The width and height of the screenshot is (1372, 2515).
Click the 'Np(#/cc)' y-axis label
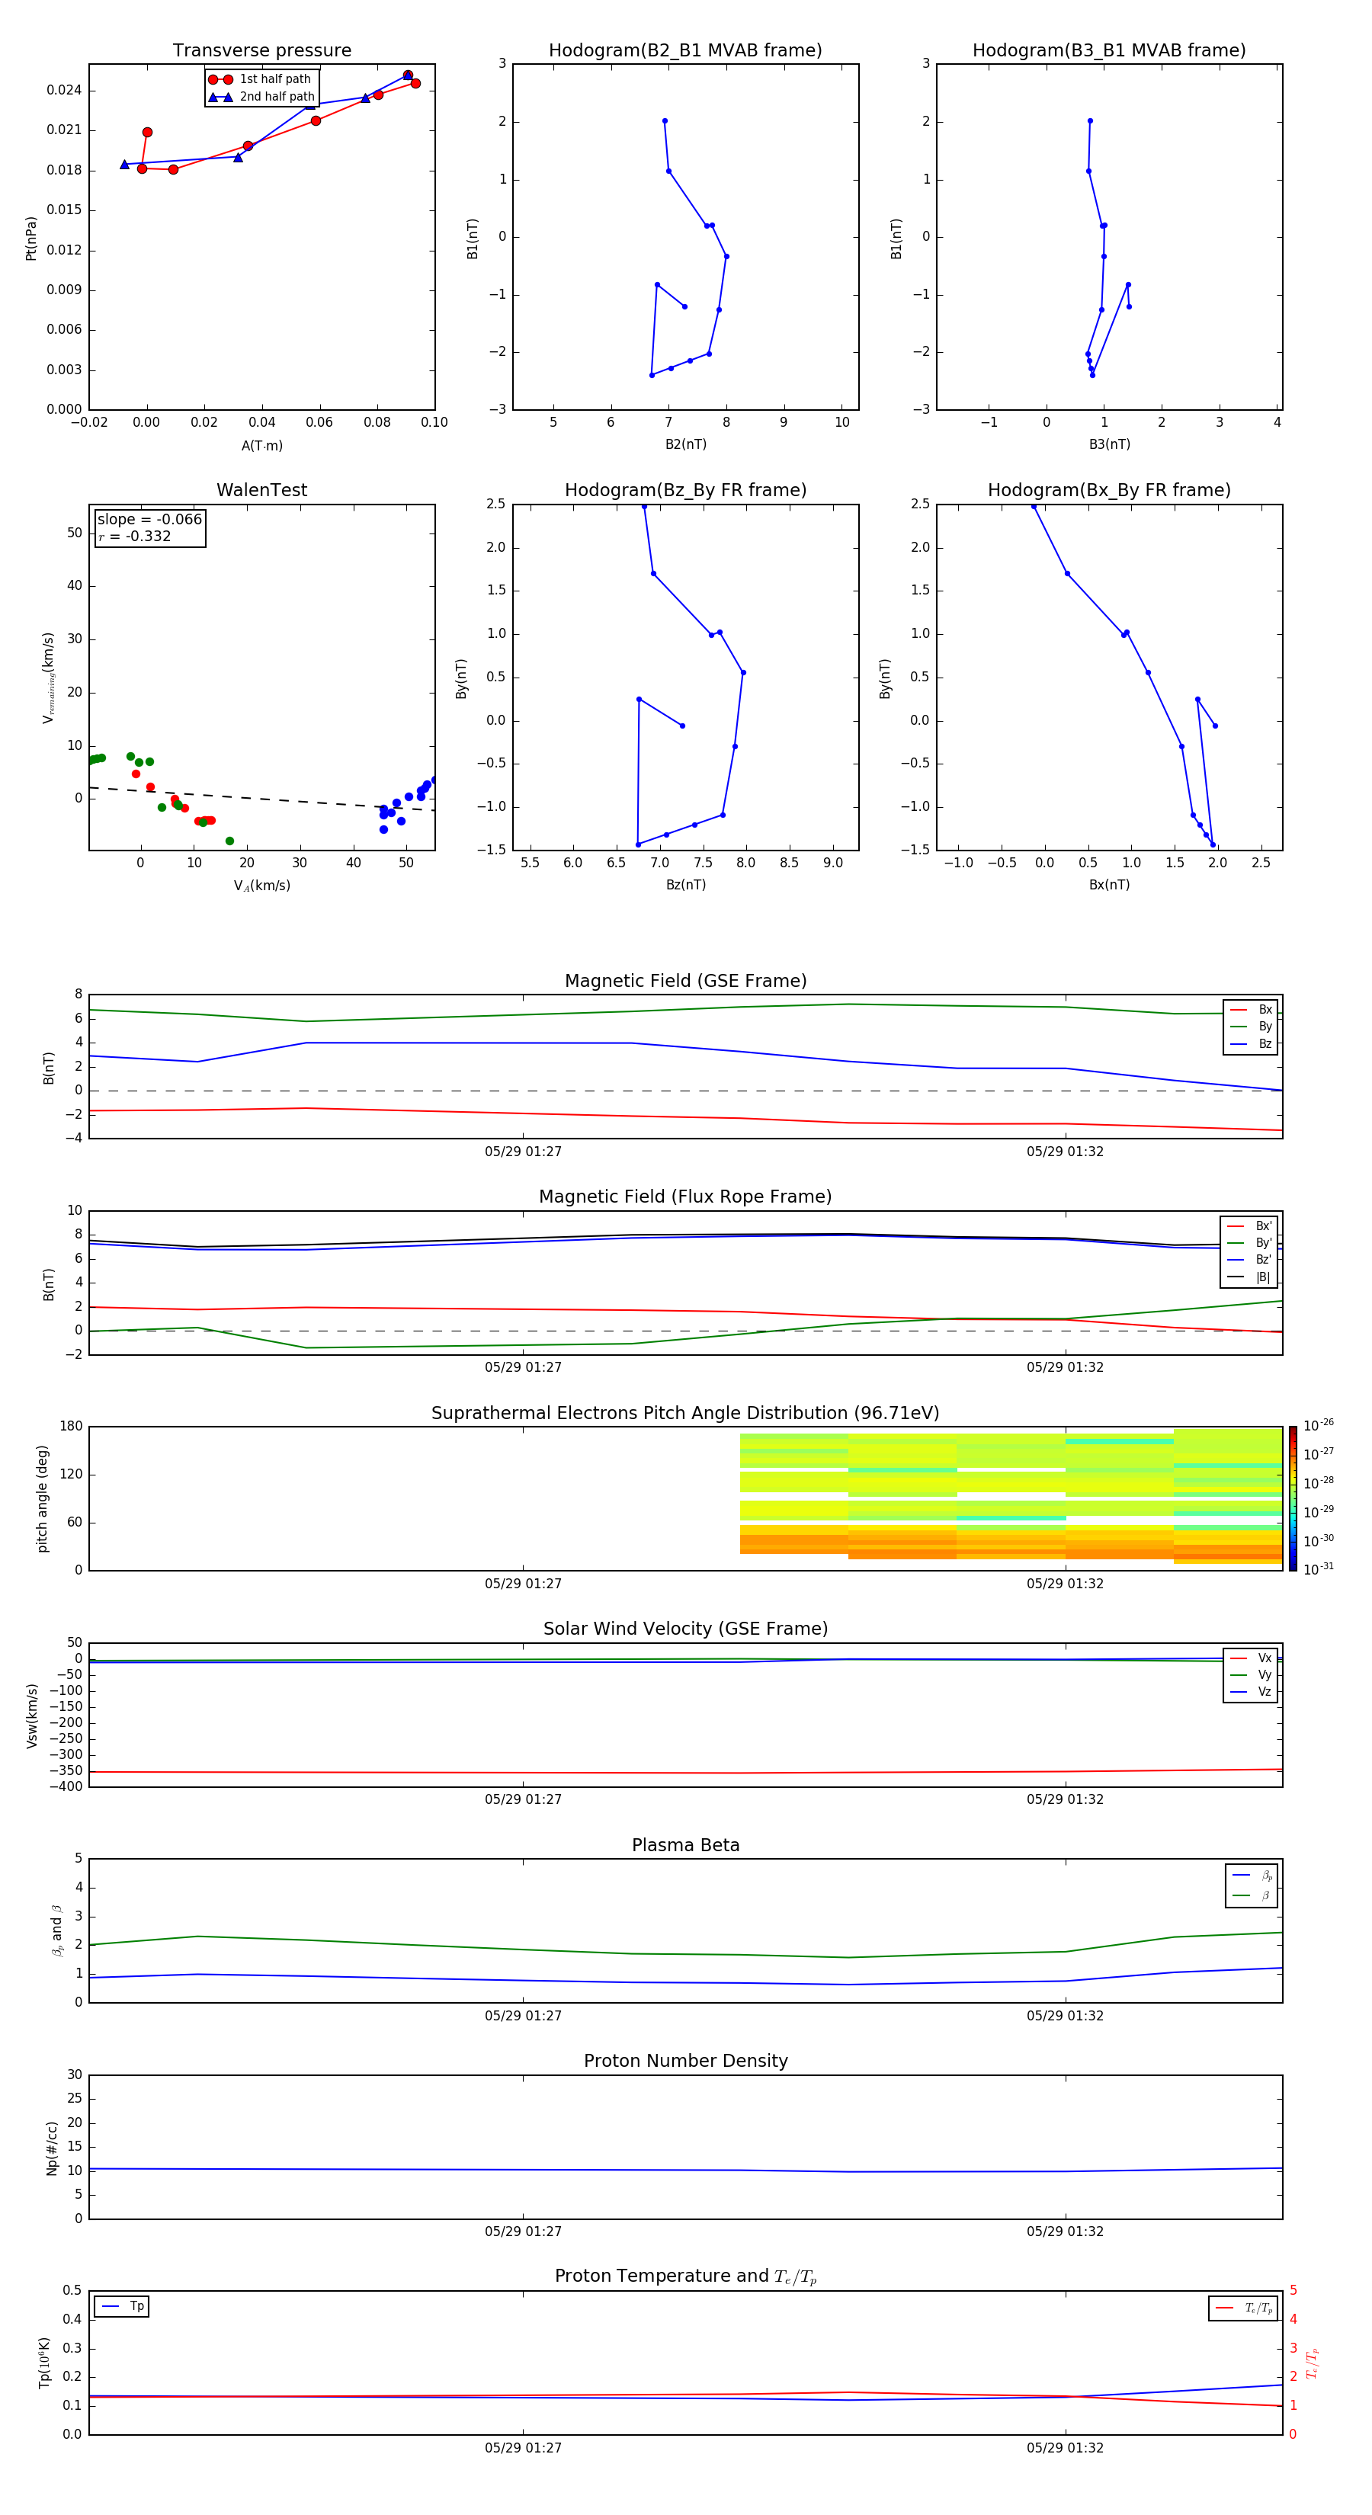(52, 2148)
